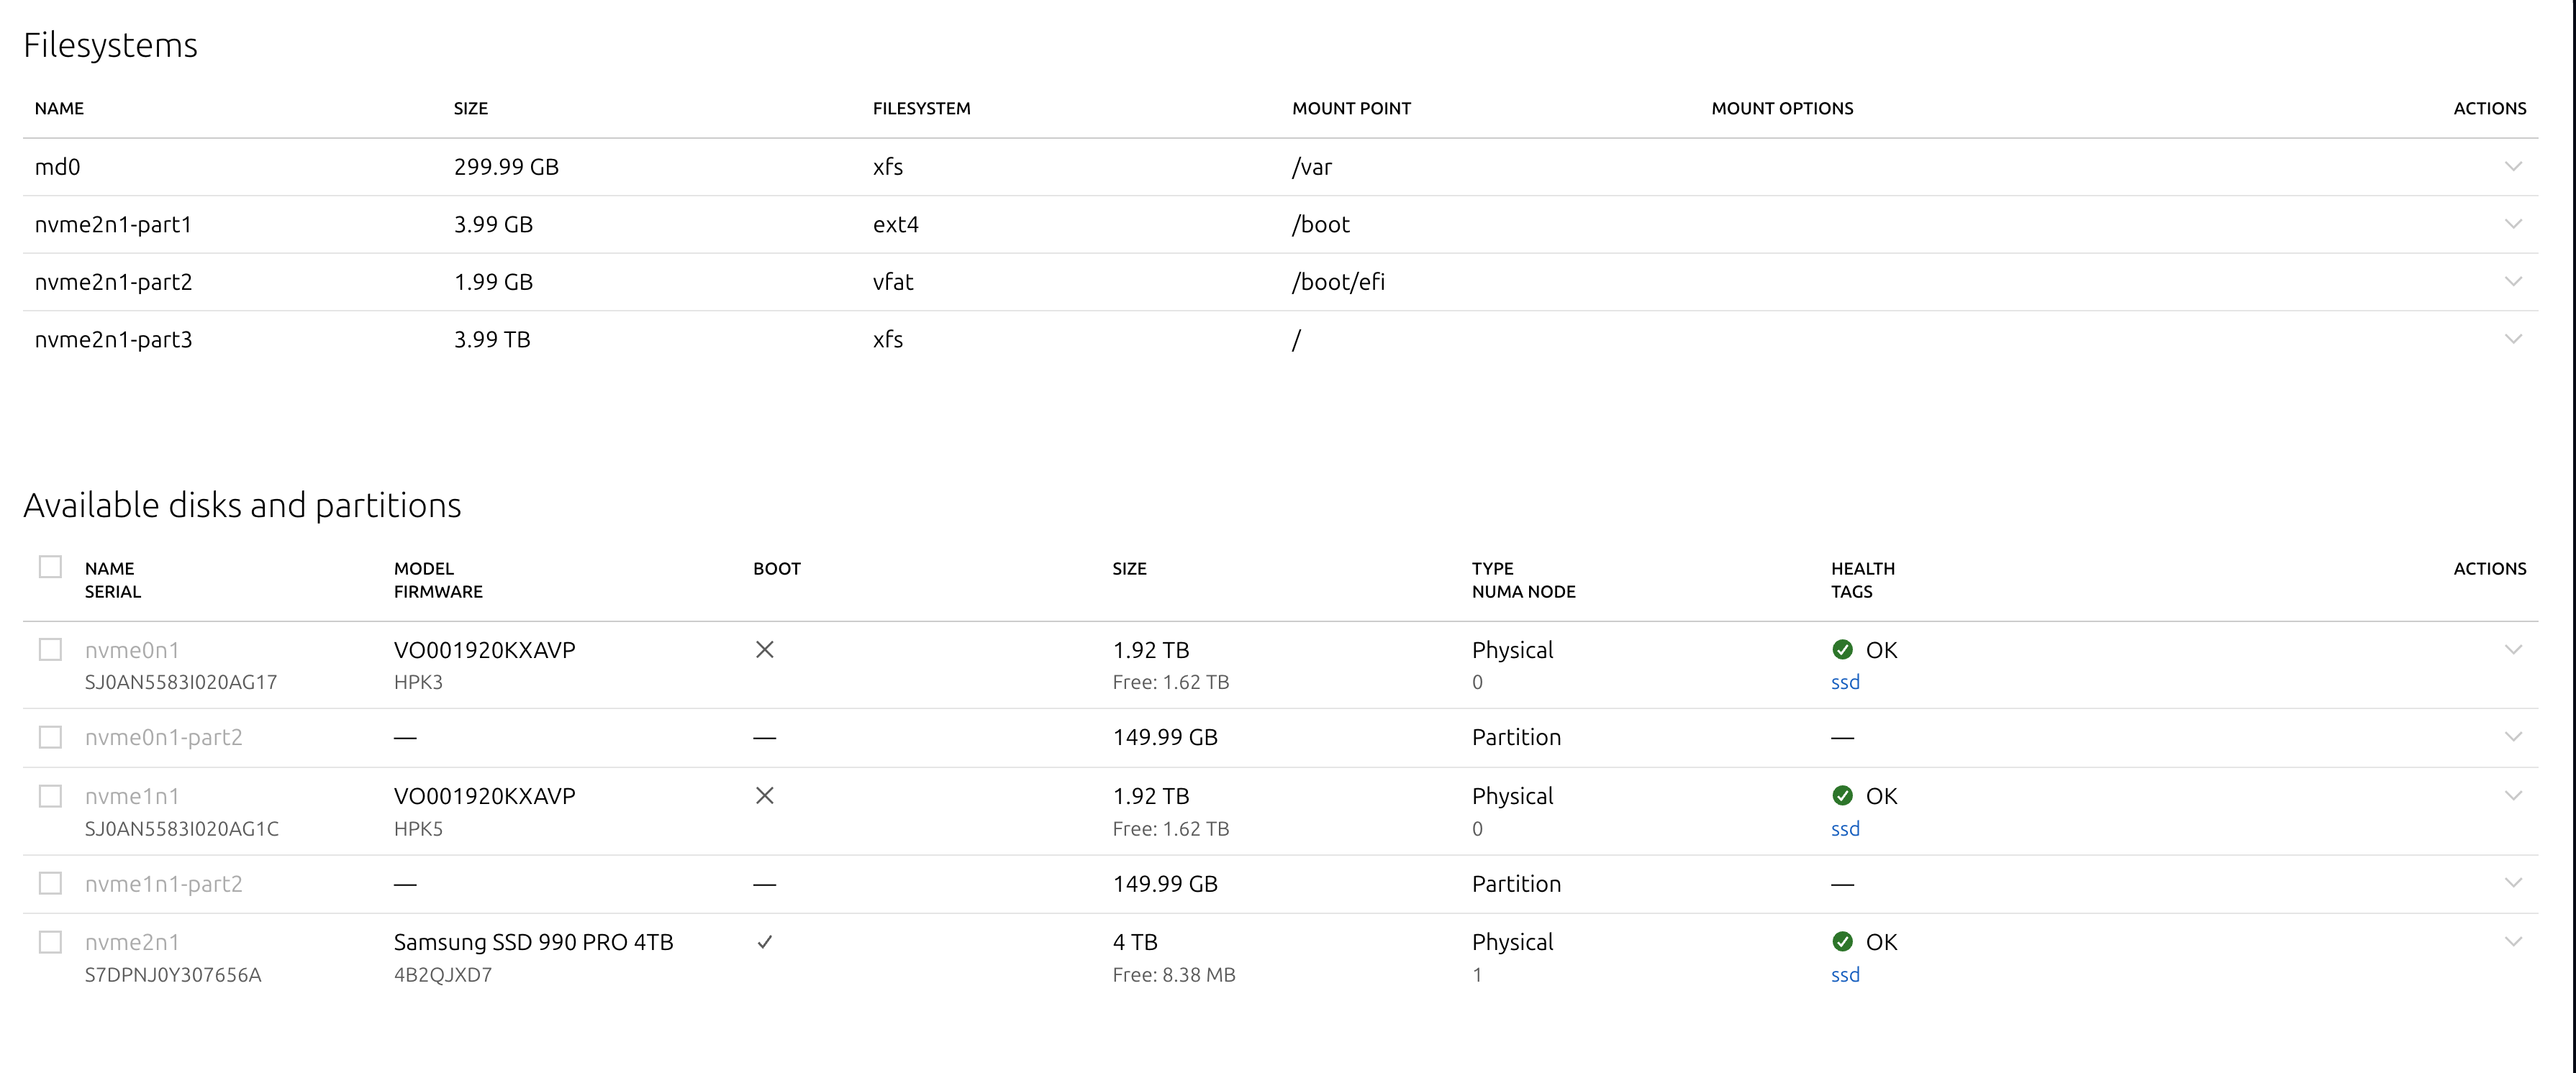The image size is (2576, 1073).
Task: Expand actions menu for nvme2n1-part1 /boot filesystem
Action: pyautogui.click(x=2513, y=225)
